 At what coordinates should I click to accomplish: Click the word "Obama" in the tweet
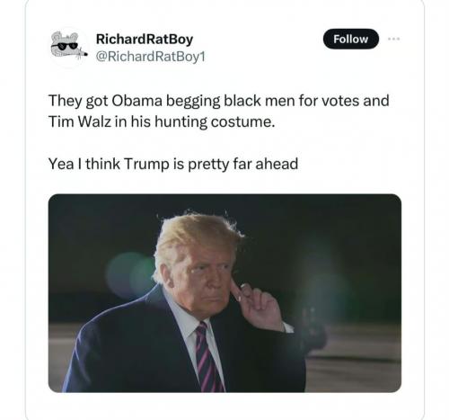pos(136,101)
